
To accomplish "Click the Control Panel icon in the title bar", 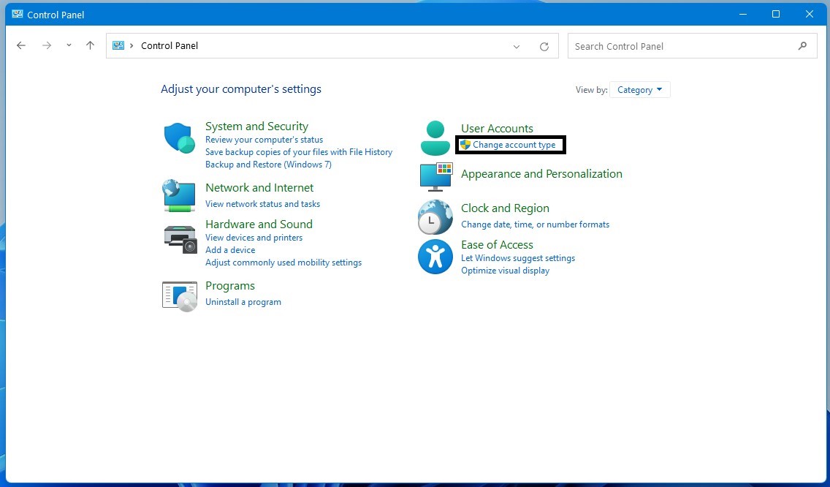I will pyautogui.click(x=18, y=15).
